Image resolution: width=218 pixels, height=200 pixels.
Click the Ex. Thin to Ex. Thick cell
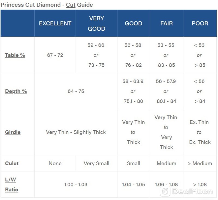[200, 132]
